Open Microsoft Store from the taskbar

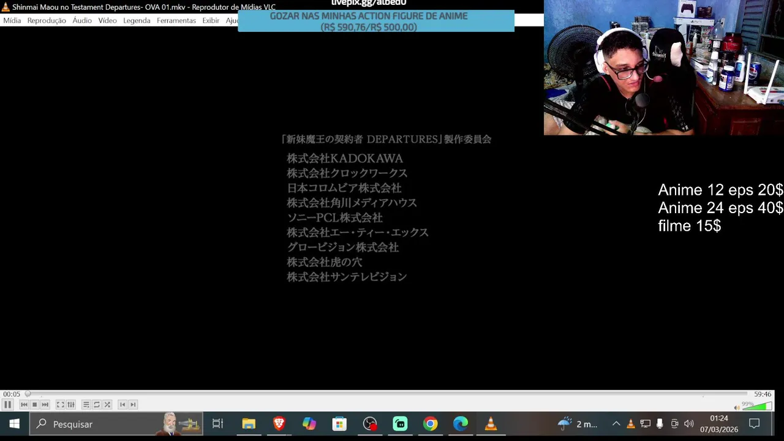pos(339,424)
